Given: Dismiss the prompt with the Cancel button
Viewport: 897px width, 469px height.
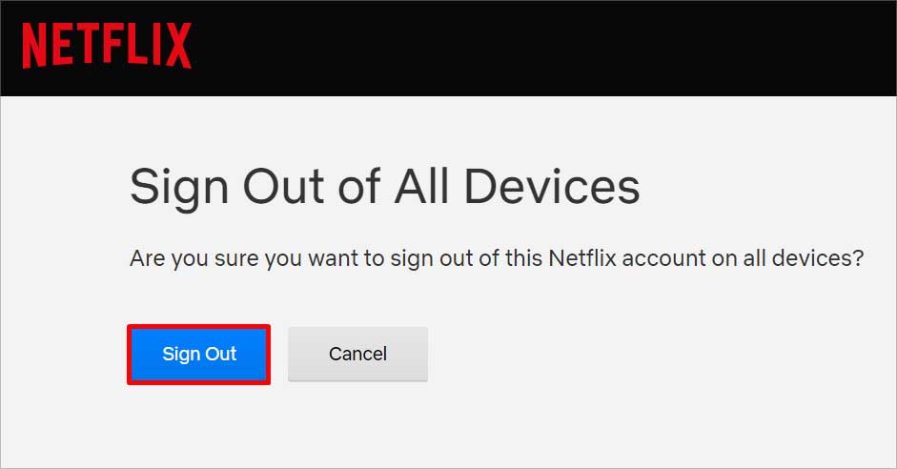Looking at the screenshot, I should [358, 354].
